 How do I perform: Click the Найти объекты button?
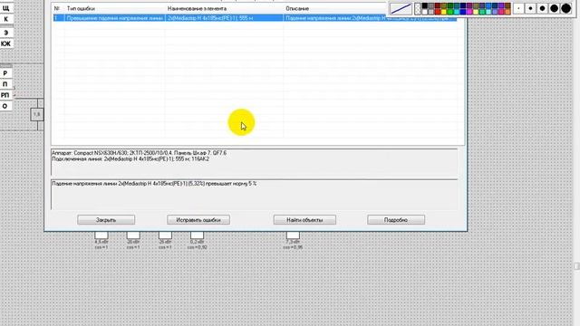[304, 220]
